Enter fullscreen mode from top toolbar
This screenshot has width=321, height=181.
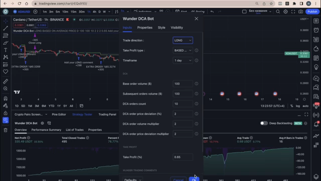(293, 12)
